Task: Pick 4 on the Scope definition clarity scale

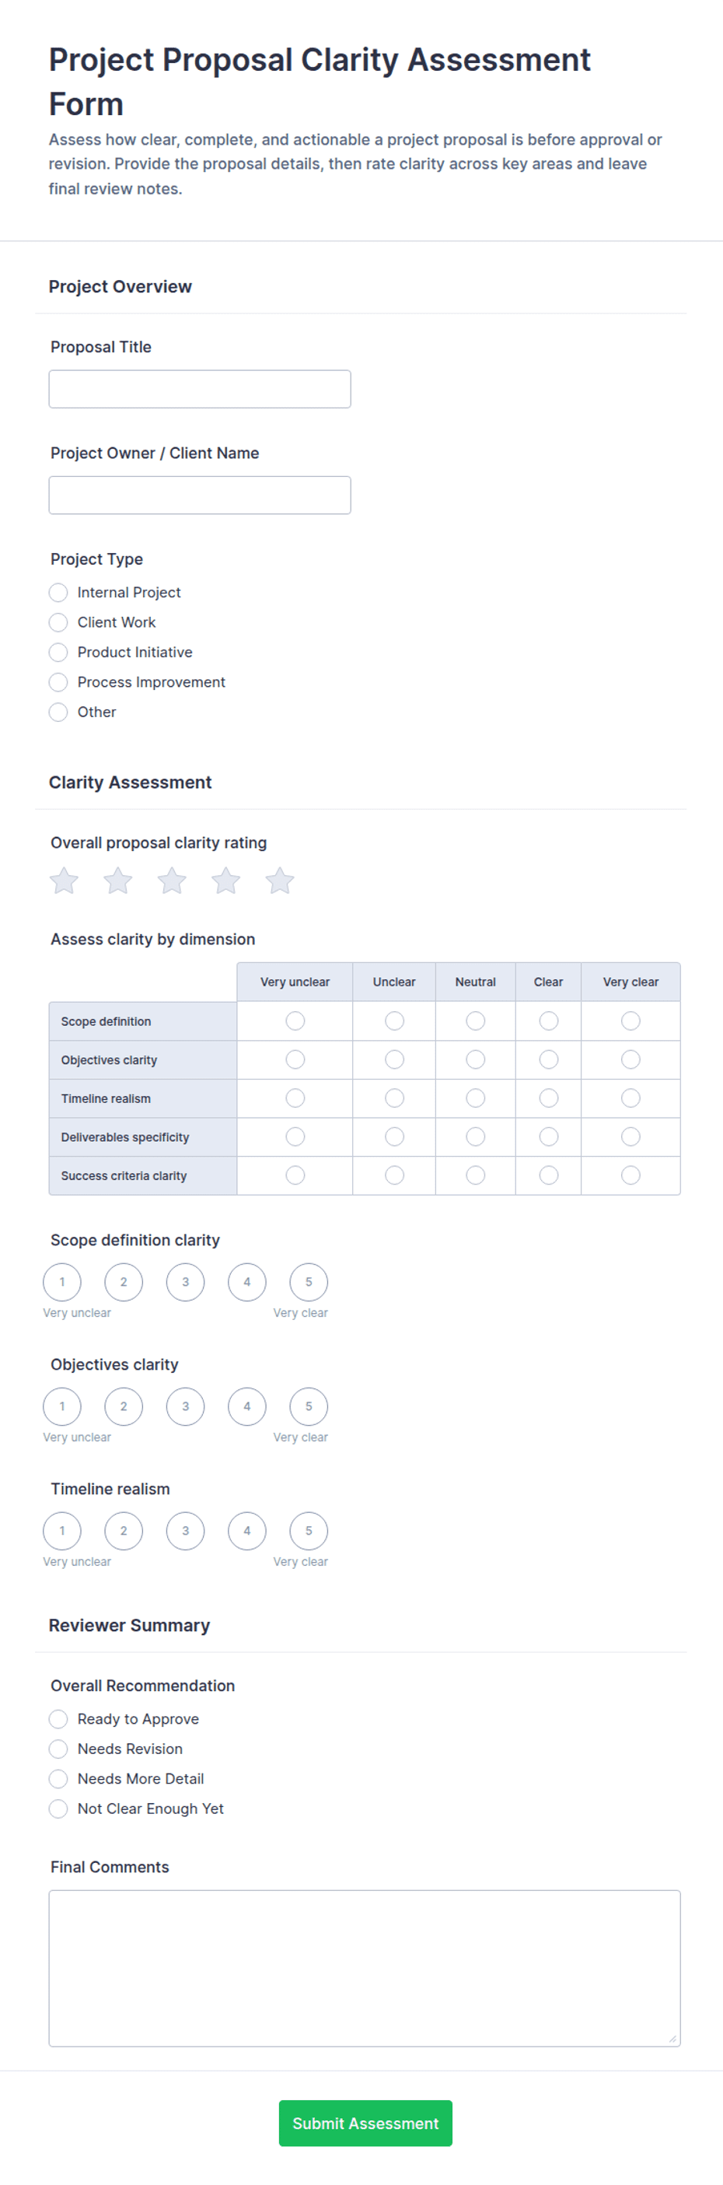Action: tap(246, 1282)
